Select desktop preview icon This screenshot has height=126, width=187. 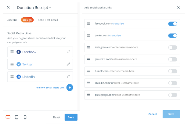tap(8, 117)
